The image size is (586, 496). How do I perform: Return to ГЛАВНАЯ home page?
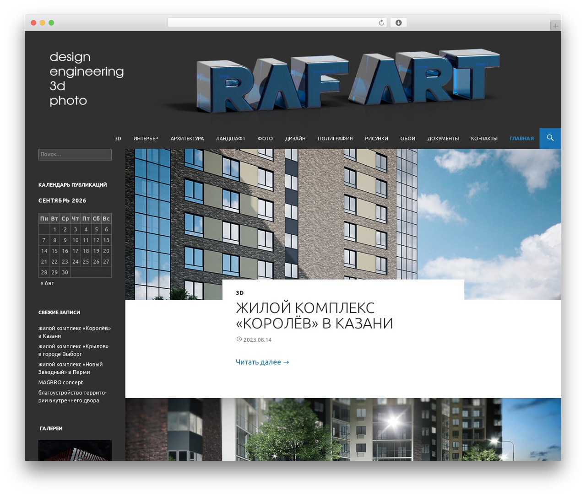pyautogui.click(x=522, y=139)
